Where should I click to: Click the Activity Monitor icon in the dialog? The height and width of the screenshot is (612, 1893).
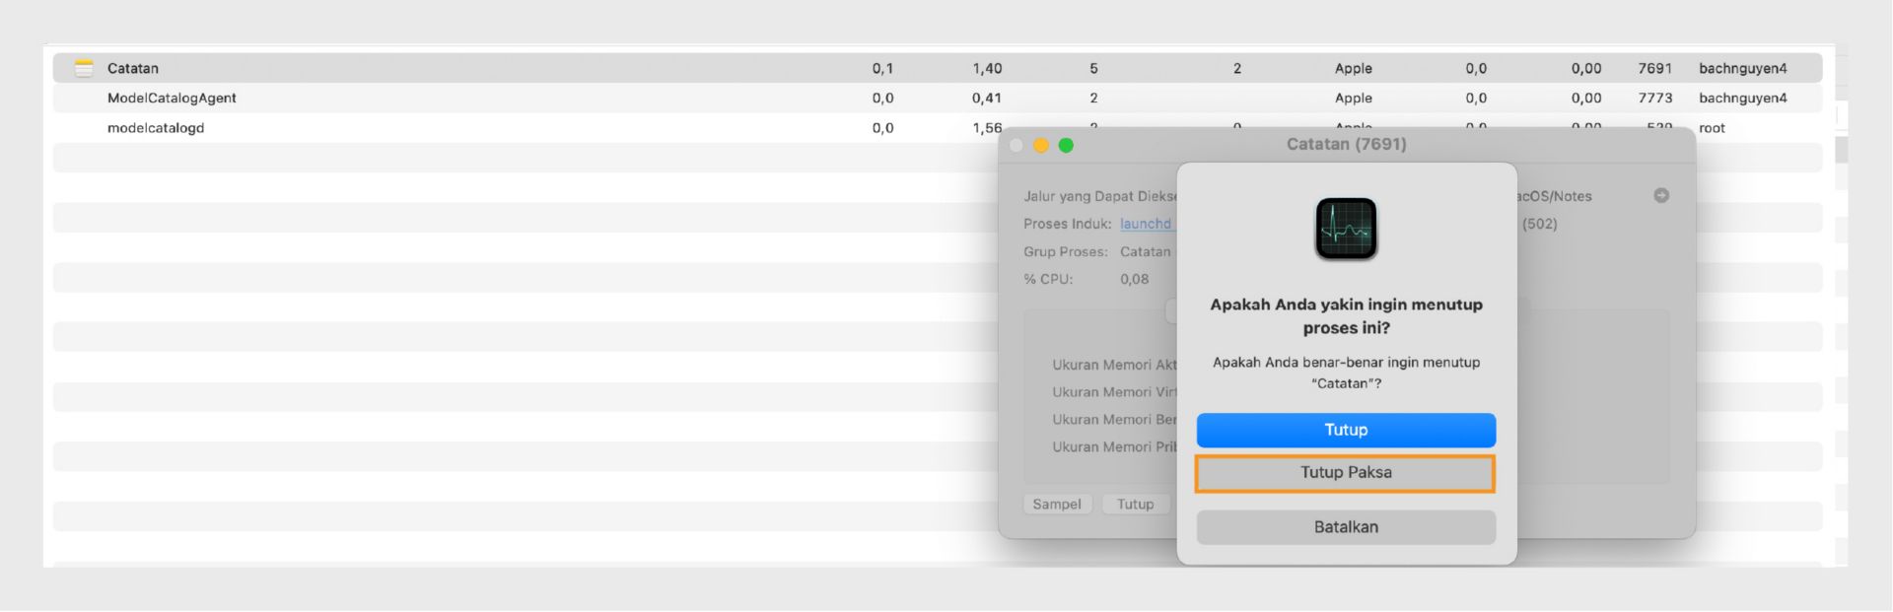click(x=1346, y=229)
